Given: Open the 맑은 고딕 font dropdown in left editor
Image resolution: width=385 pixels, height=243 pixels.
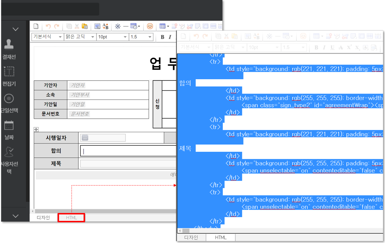Looking at the screenshot, I should click(80, 37).
